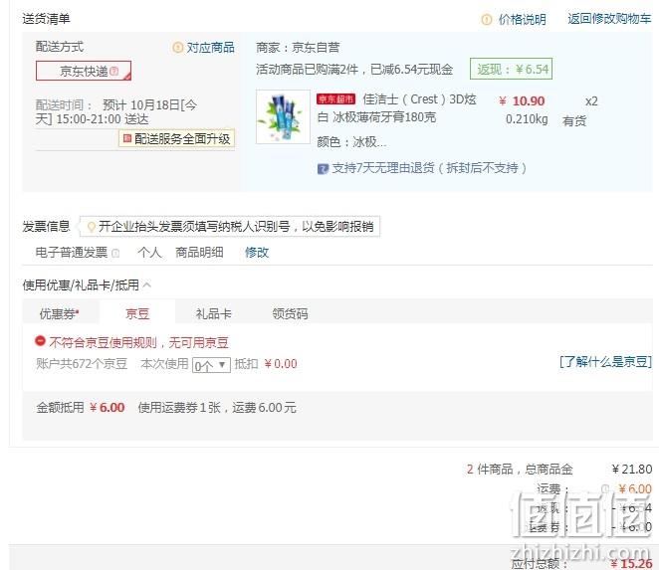
Task: Click the 金额抵用 ¥6.00 amount
Action: click(x=108, y=408)
